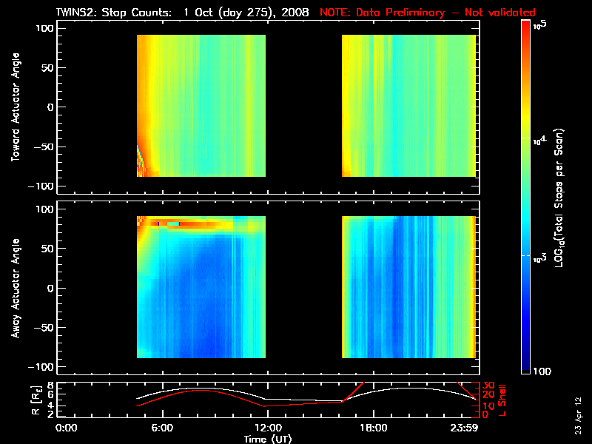592x444 pixels.
Task: Click the red 'Data Preliminary' note text
Action: click(427, 13)
